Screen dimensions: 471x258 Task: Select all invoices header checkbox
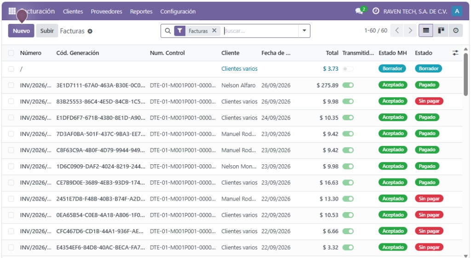(11, 53)
